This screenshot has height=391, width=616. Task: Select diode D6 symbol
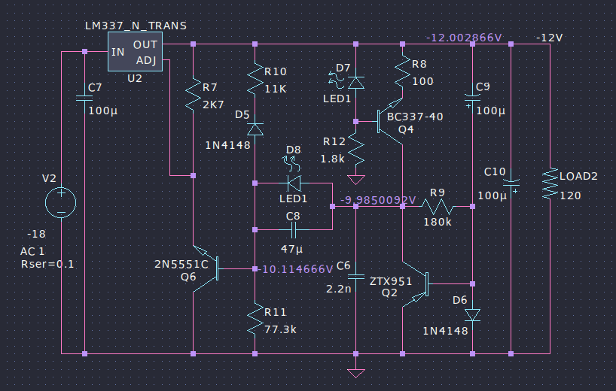[472, 315]
